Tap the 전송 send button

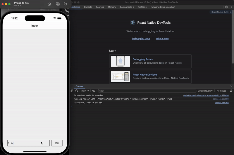57,143
